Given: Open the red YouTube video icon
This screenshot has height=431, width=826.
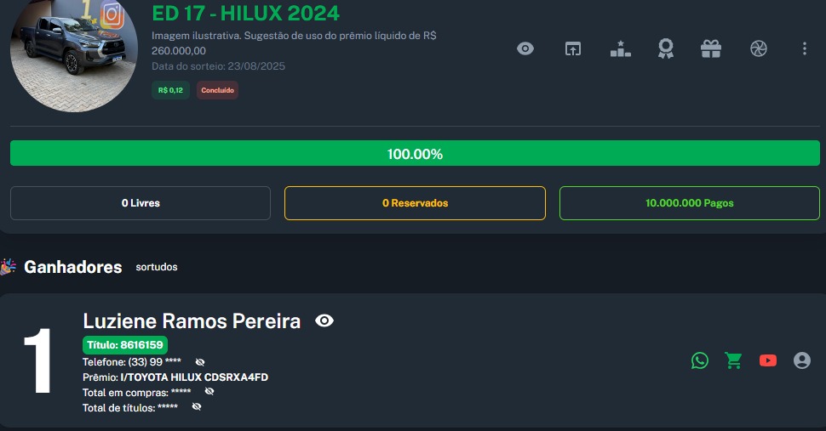Looking at the screenshot, I should (768, 360).
